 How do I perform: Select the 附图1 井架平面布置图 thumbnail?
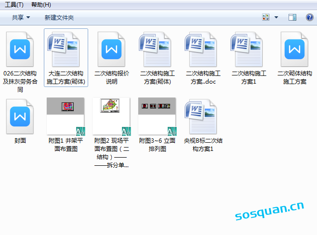tap(66, 116)
